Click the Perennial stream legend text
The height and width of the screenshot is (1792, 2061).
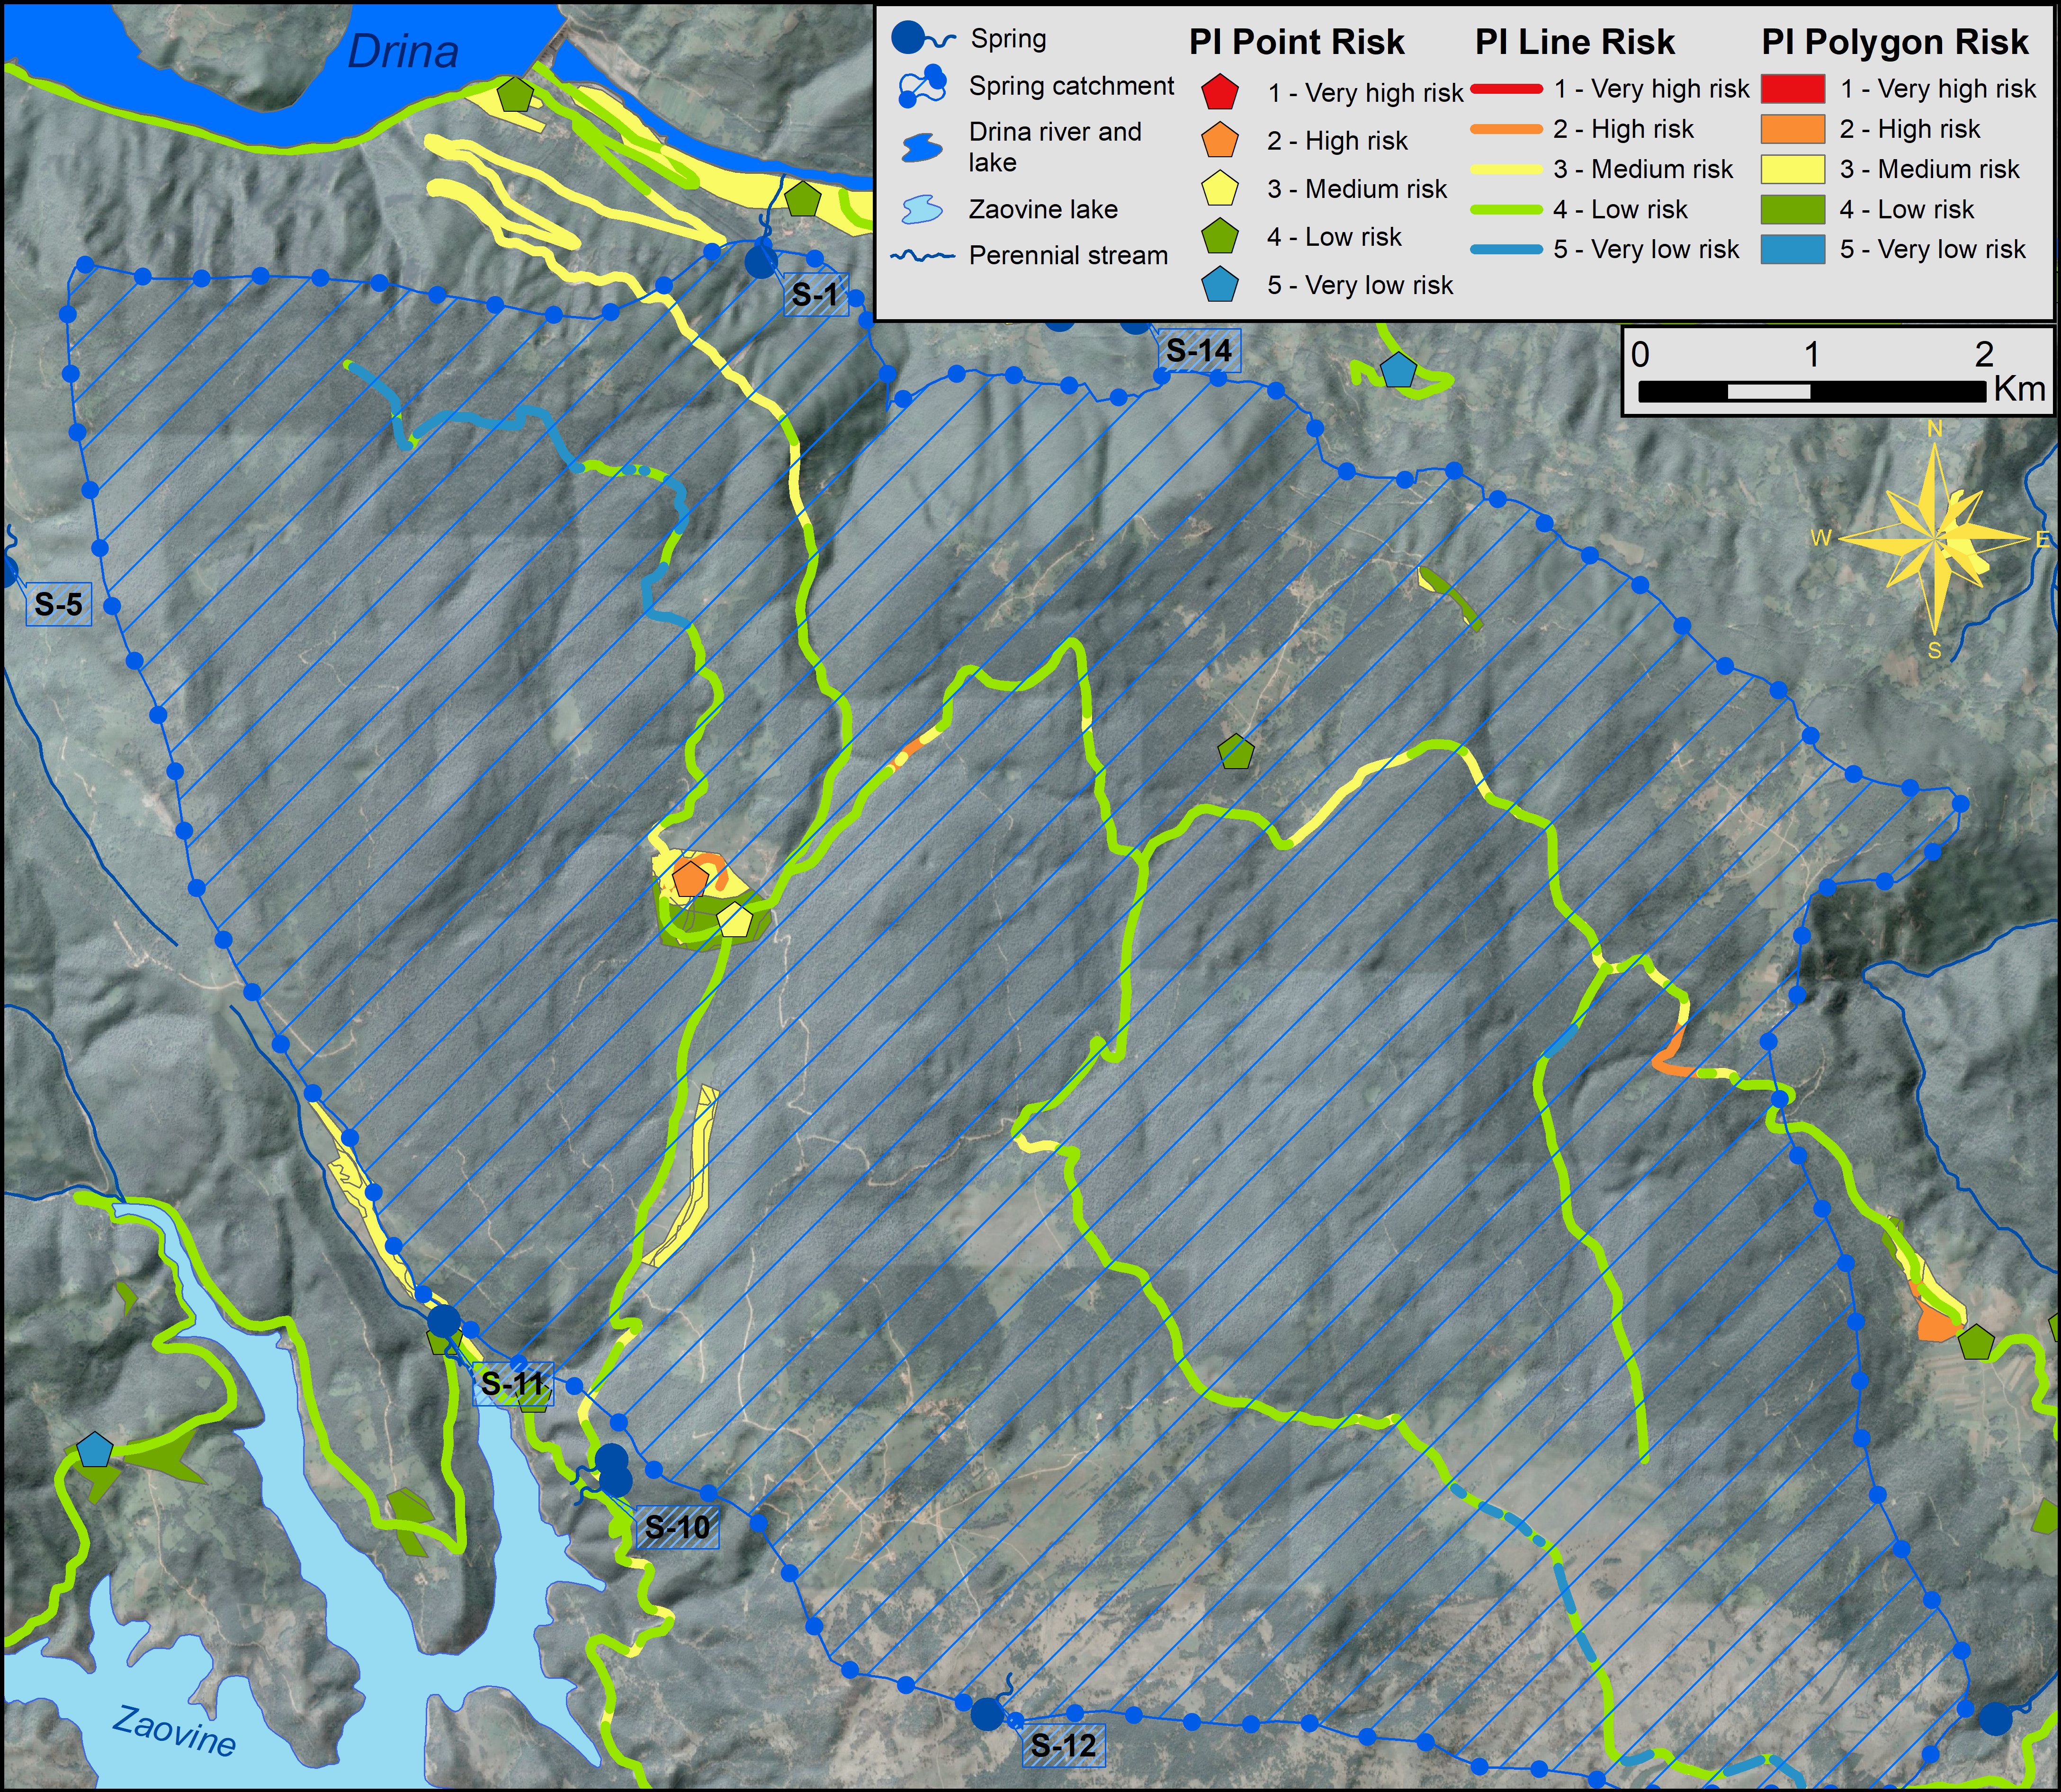pyautogui.click(x=1068, y=256)
